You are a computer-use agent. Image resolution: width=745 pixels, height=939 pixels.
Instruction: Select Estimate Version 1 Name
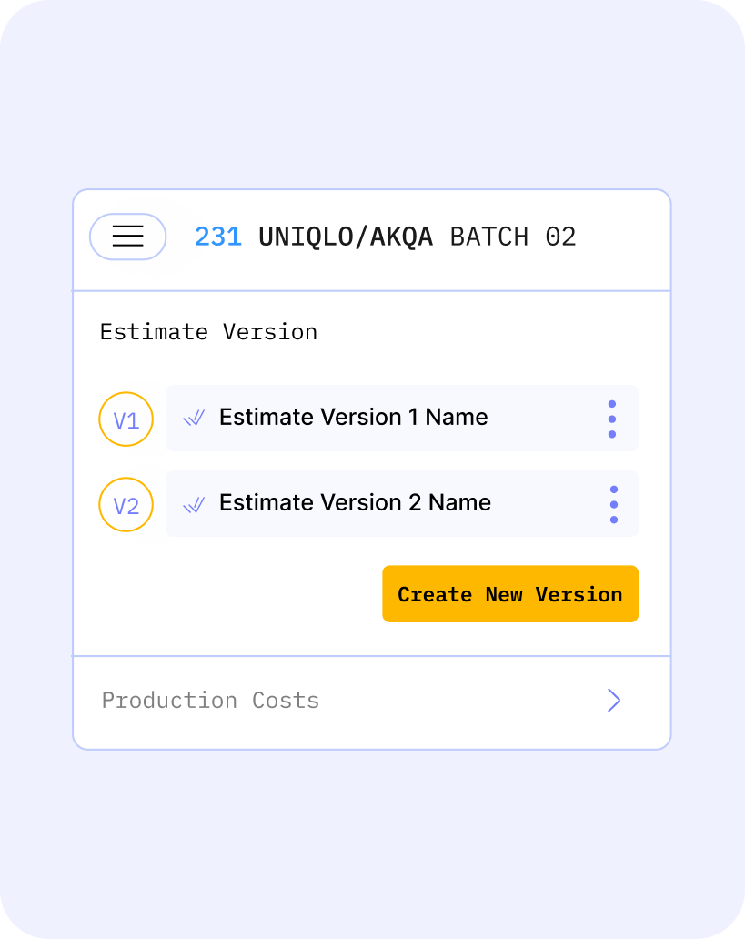353,417
